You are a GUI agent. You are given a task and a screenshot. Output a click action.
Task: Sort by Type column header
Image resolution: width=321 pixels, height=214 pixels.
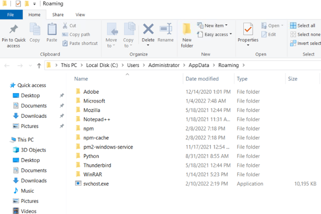pos(242,79)
